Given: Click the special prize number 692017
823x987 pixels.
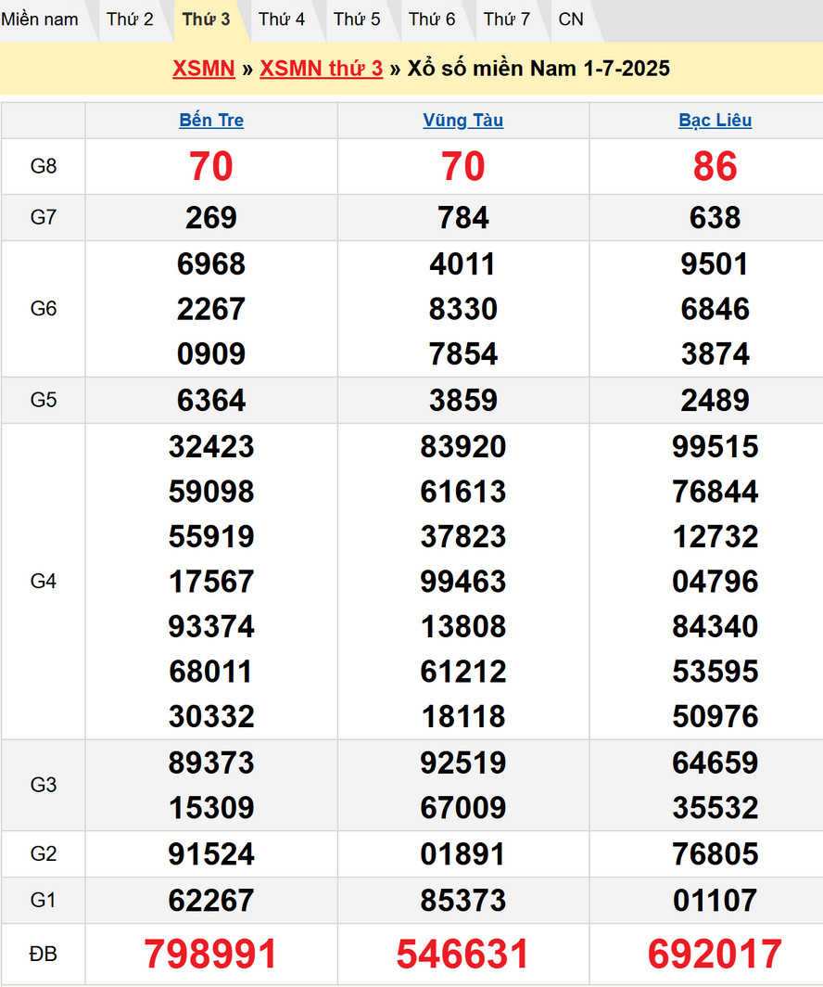Looking at the screenshot, I should point(715,954).
